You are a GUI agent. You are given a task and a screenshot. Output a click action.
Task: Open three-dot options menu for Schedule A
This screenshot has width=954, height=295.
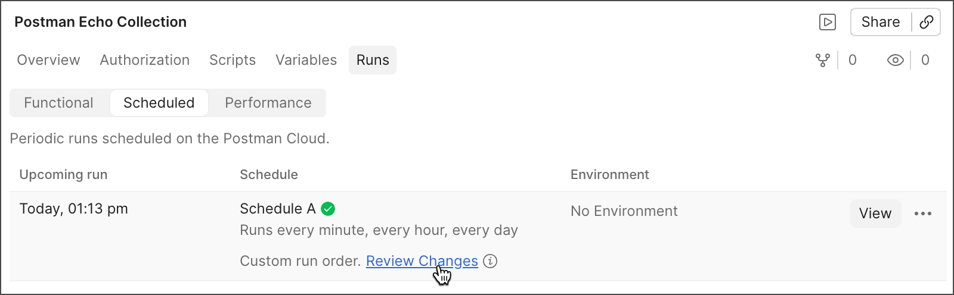(922, 214)
